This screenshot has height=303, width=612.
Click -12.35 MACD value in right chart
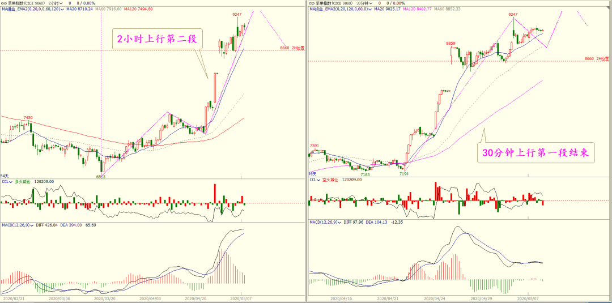[x=397, y=222]
